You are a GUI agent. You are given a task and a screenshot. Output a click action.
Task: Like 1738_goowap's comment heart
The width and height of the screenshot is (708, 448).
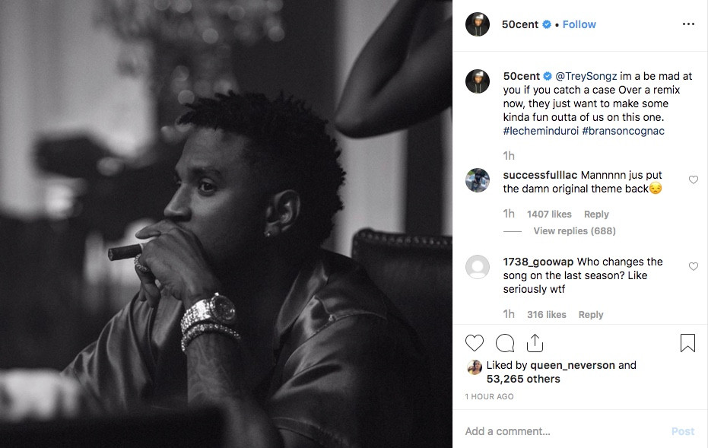tap(693, 266)
